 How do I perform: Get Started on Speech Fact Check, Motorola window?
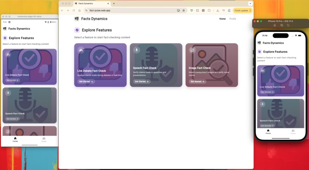pyautogui.click(x=12, y=119)
